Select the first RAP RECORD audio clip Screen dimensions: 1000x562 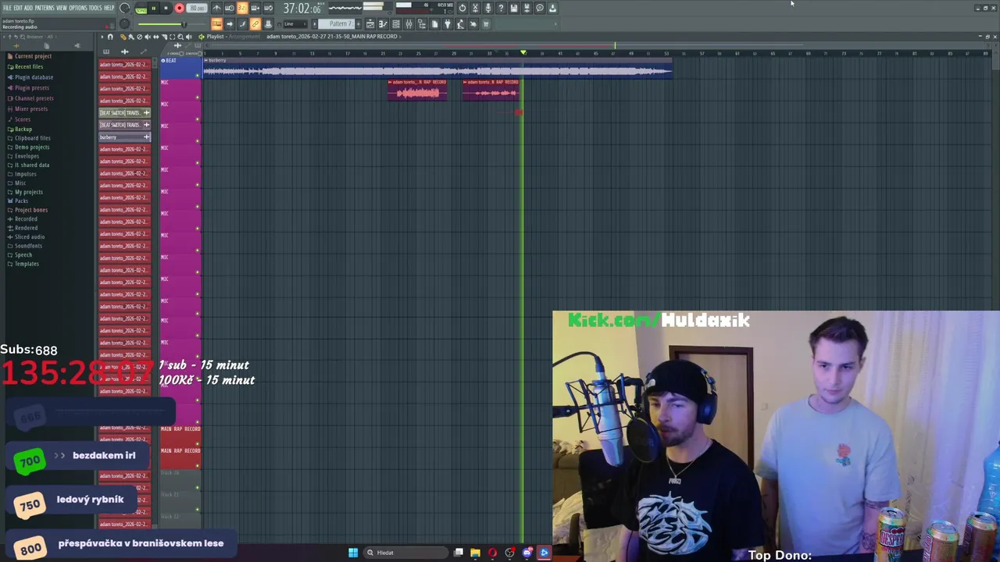click(x=417, y=90)
